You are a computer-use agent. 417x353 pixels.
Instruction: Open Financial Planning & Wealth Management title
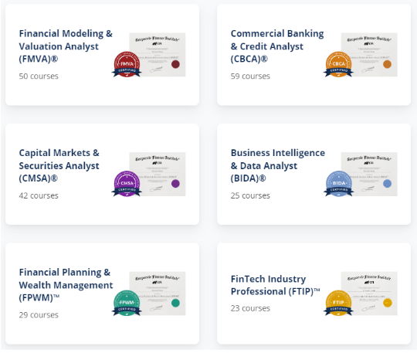click(x=66, y=285)
